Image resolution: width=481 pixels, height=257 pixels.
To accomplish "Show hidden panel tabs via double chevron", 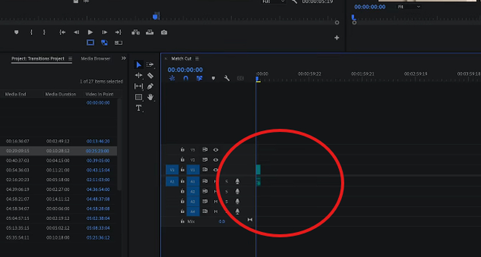I will (124, 58).
